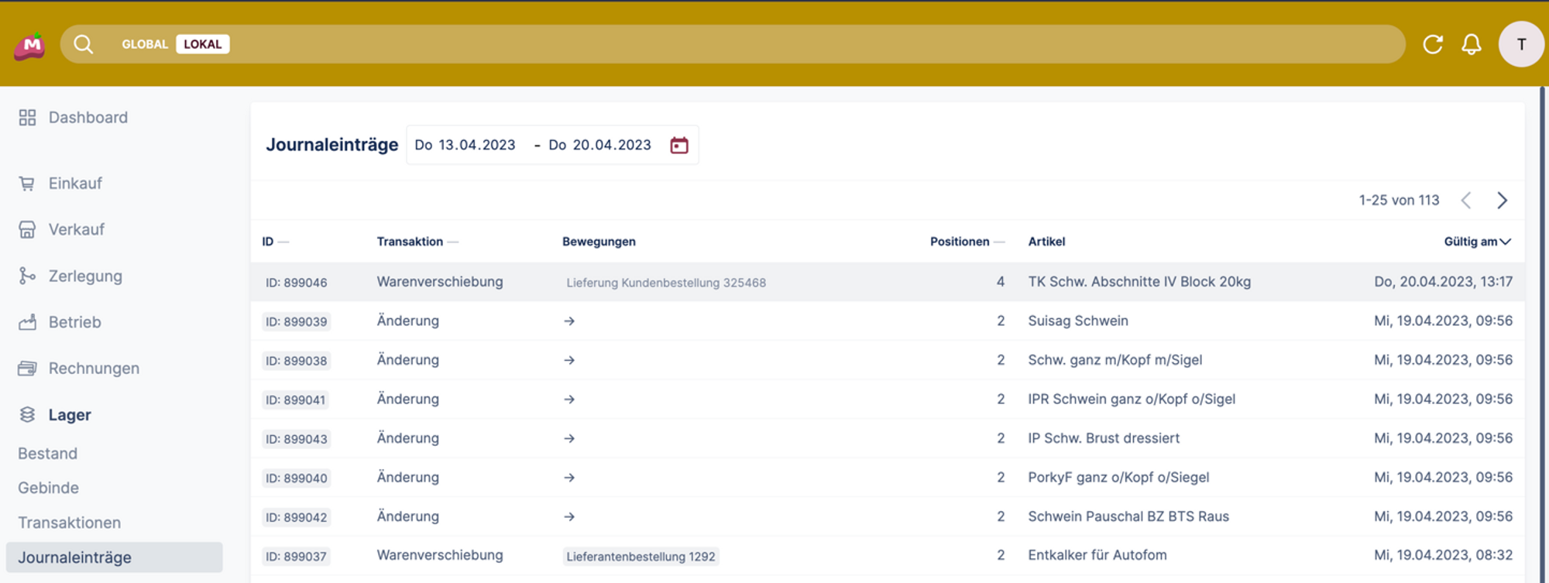Click the start date Do 13.04.2023
This screenshot has width=1549, height=583.
click(465, 145)
